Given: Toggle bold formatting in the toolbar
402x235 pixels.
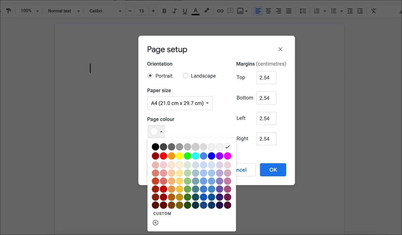Looking at the screenshot, I should (164, 11).
